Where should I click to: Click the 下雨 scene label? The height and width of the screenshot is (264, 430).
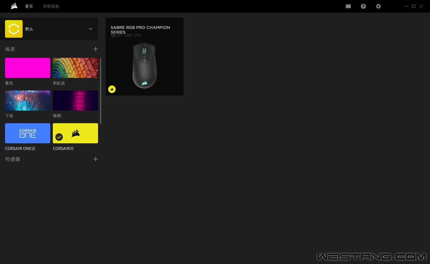9,116
